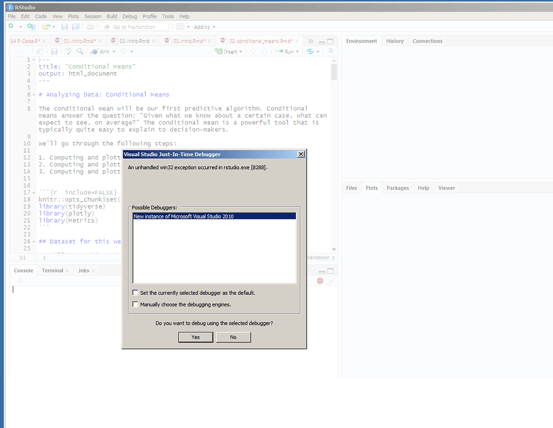Collapse the code chunk fold on line 17
This screenshot has width=553, height=428.
pos(34,192)
